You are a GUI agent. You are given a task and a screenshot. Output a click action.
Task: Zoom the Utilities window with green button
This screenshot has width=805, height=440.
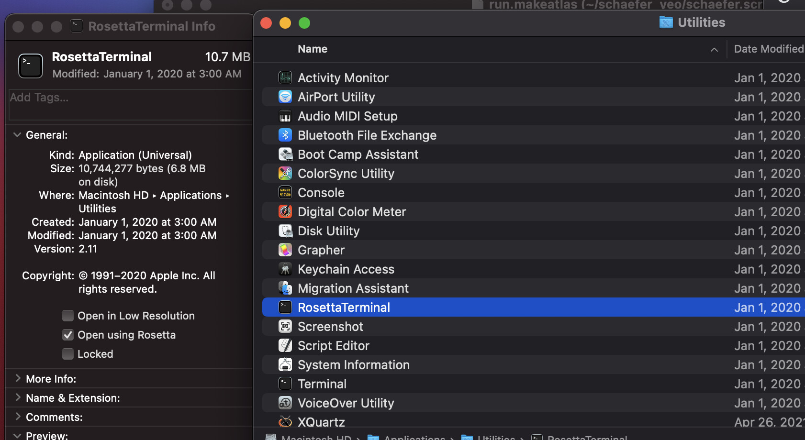tap(304, 23)
